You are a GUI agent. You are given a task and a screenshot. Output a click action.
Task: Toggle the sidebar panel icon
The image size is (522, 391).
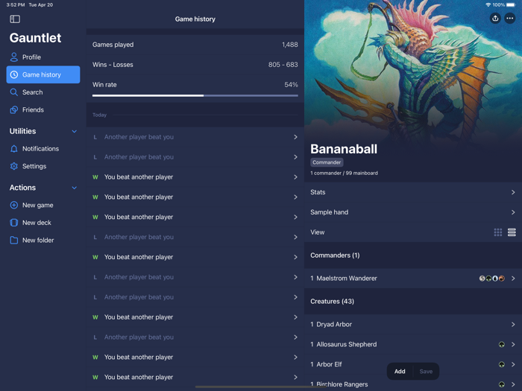pos(15,19)
